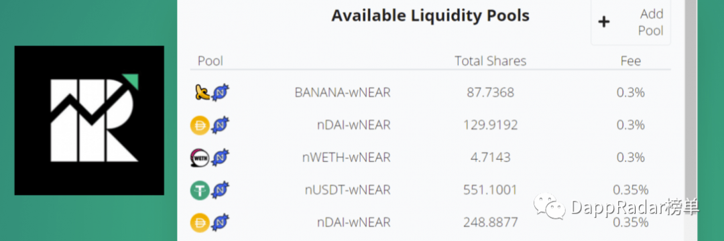Click the vertical scrollbar beside the pool list

coord(690,120)
